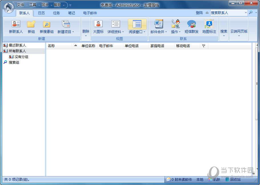This screenshot has width=260, height=185.
Task: Open the 文件 menu
Action: 21,5
